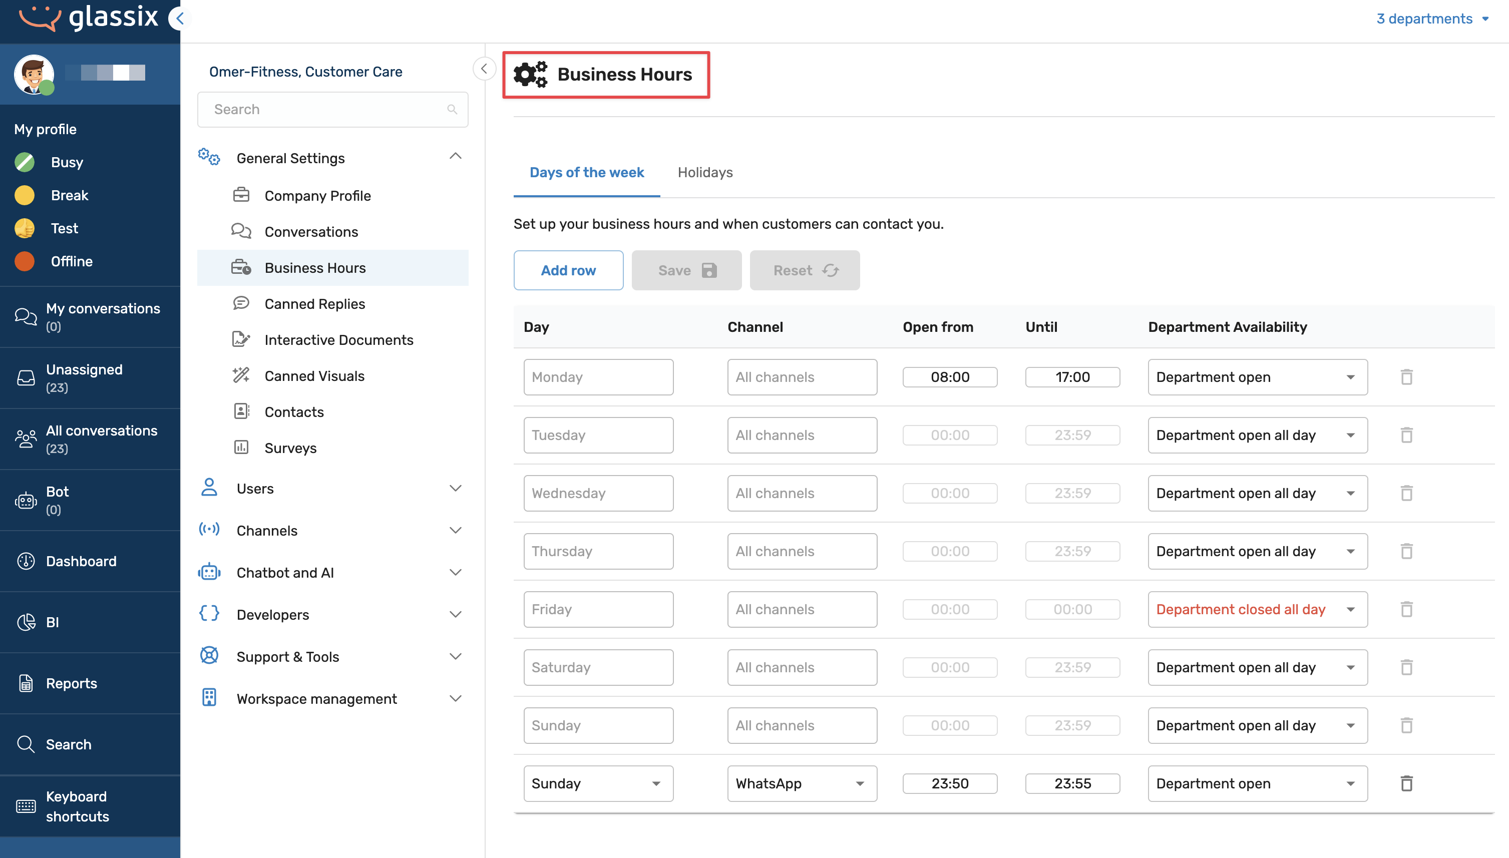Collapse the left sidebar using glassix arrow
The height and width of the screenshot is (858, 1509).
(x=179, y=19)
